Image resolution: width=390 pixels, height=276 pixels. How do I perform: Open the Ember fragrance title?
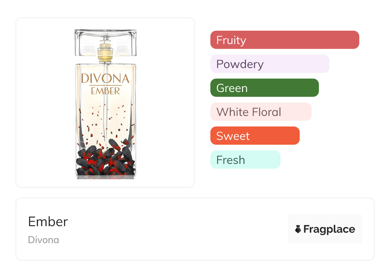48,222
